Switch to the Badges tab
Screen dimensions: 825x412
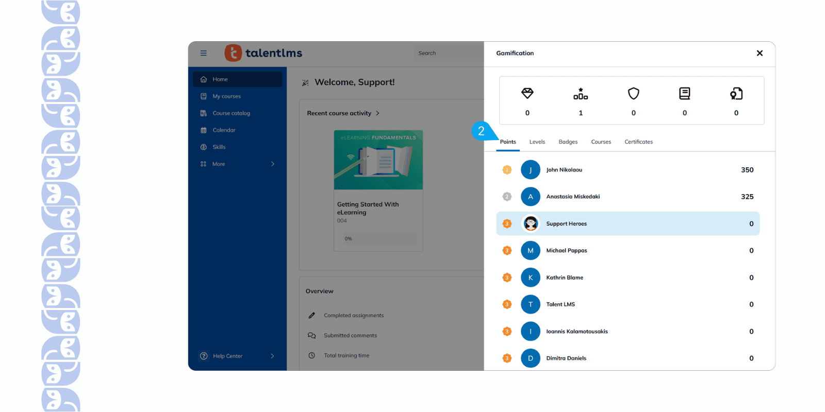click(x=568, y=142)
